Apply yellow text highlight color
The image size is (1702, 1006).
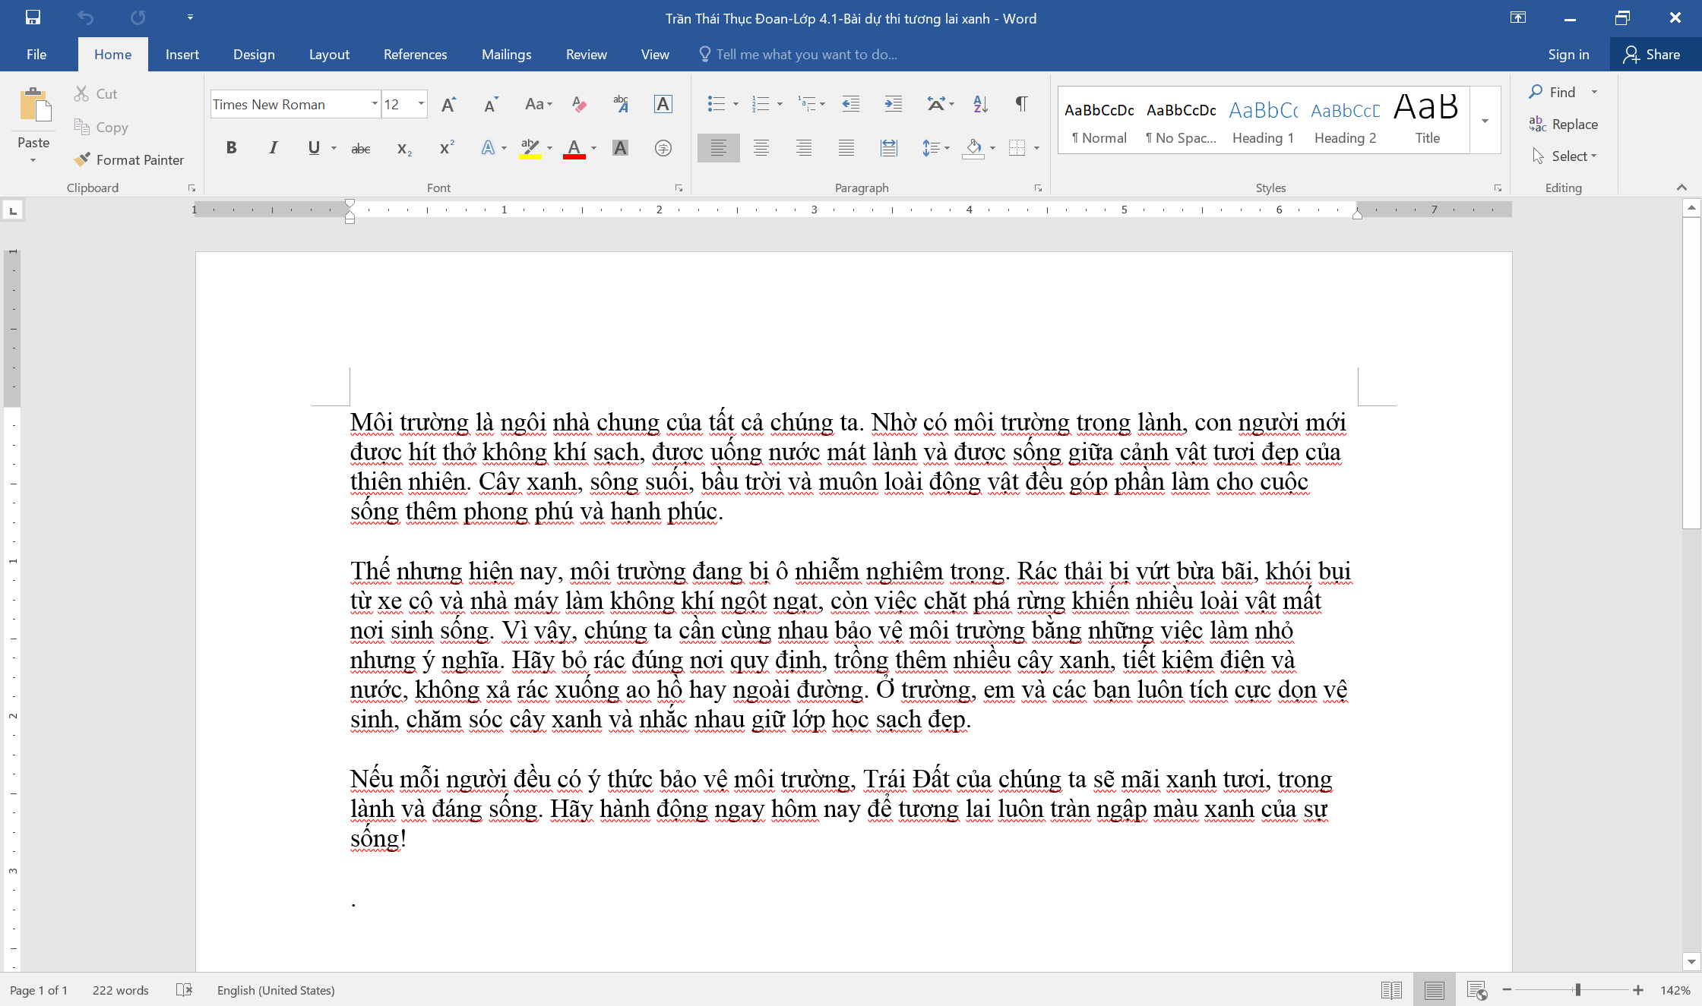(530, 148)
